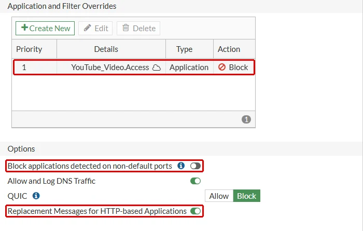This screenshot has height=231, width=363.
Task: Click the QUIC label text
Action: 17,196
